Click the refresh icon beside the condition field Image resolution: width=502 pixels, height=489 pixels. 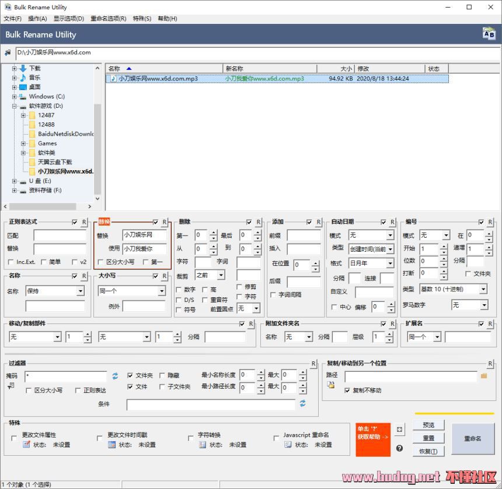click(x=303, y=403)
